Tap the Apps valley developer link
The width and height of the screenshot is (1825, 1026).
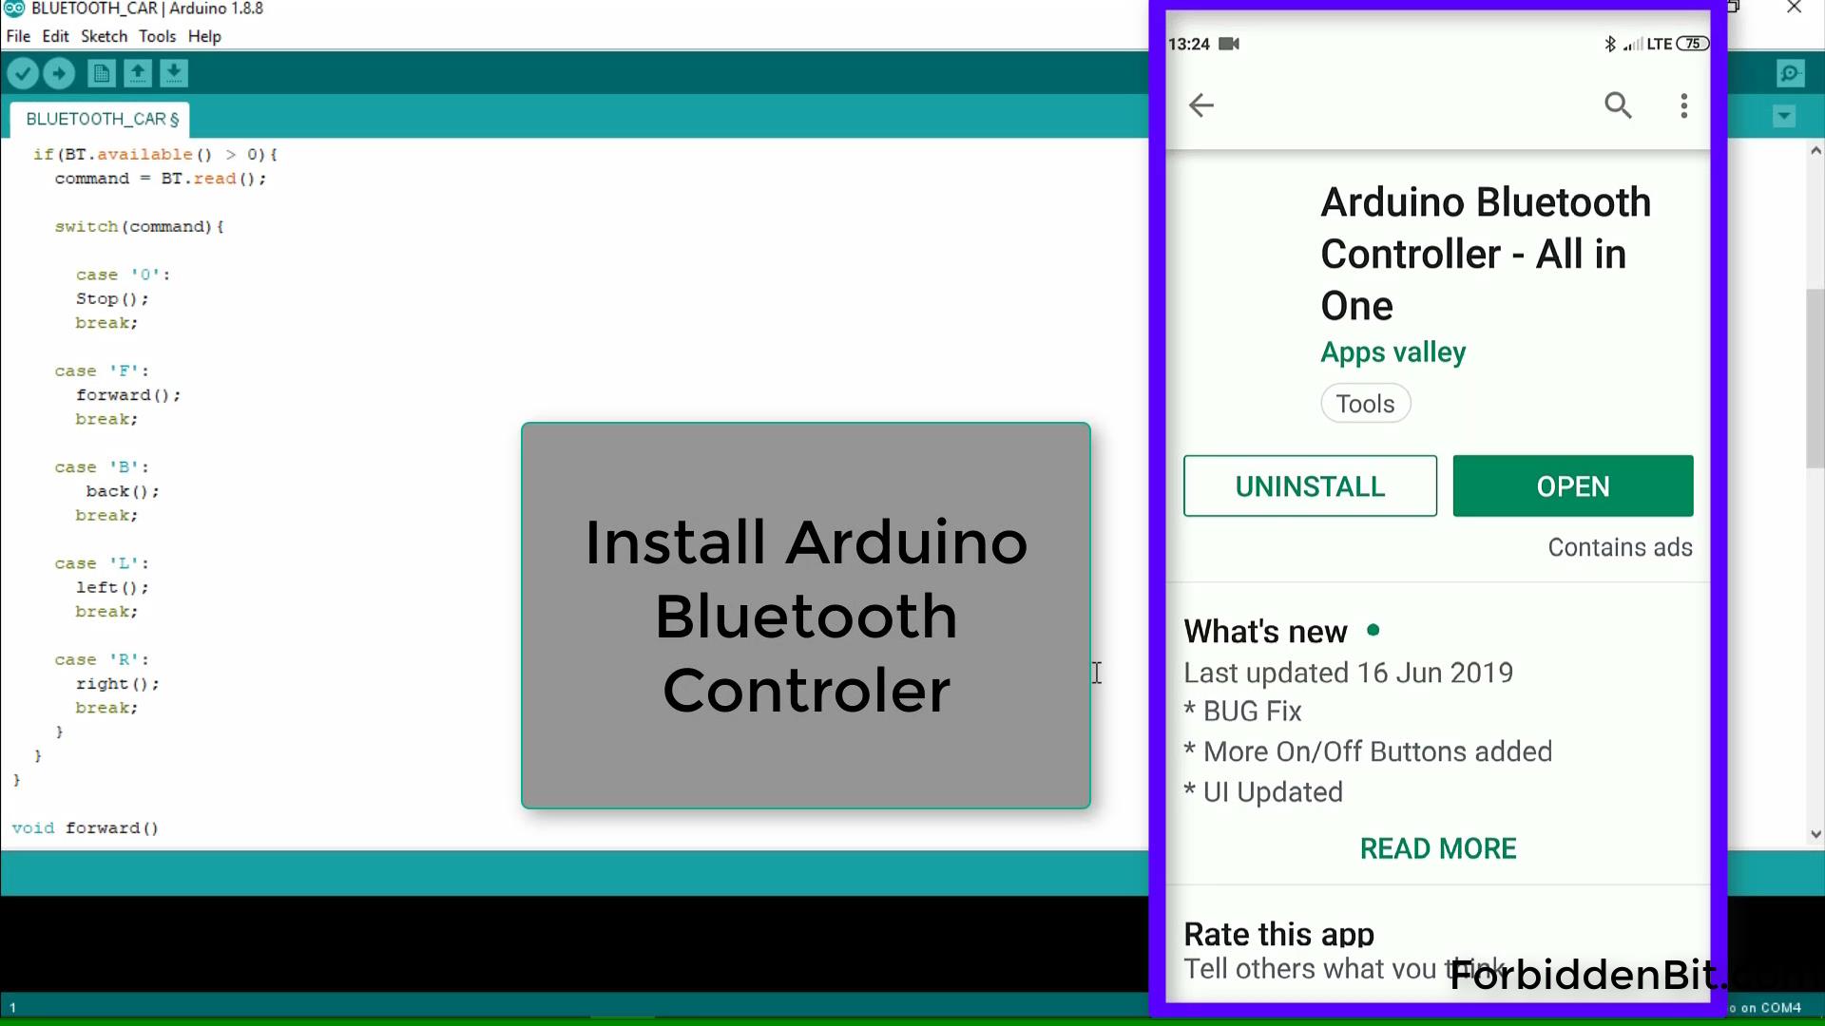point(1393,352)
